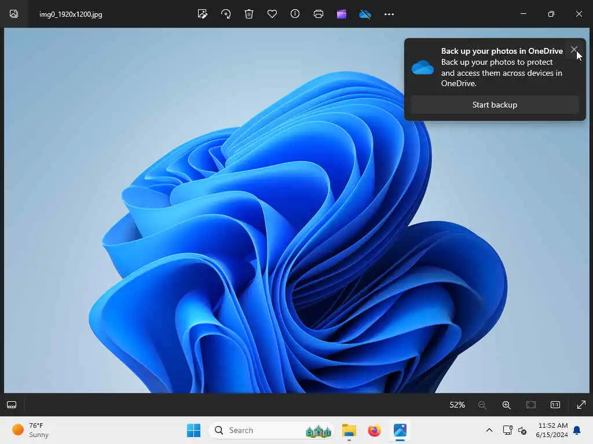The height and width of the screenshot is (444, 593).
Task: Open notifications with the bell icon
Action: click(x=577, y=430)
